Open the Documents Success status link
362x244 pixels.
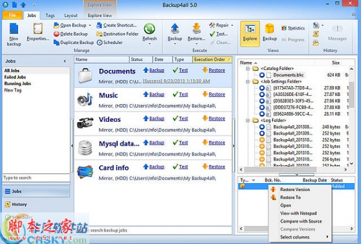pos(176,81)
